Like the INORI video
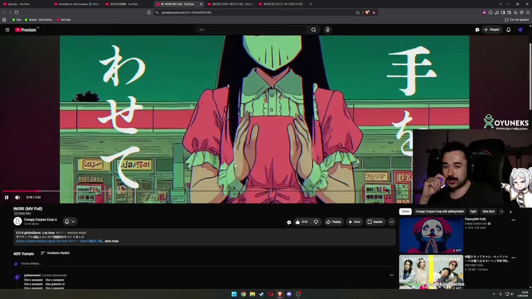Screen dimensions: 532x299 pyautogui.click(x=301, y=222)
